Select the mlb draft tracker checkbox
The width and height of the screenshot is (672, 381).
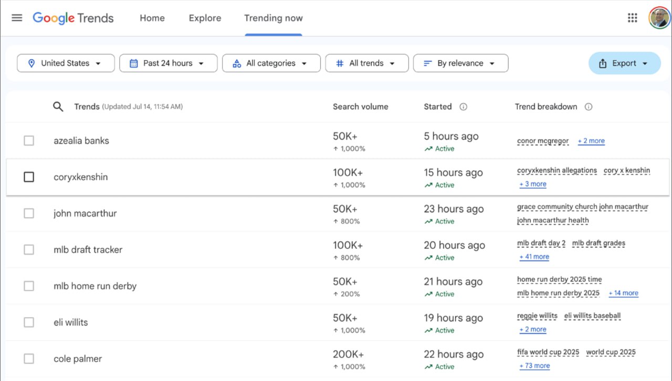(x=29, y=250)
